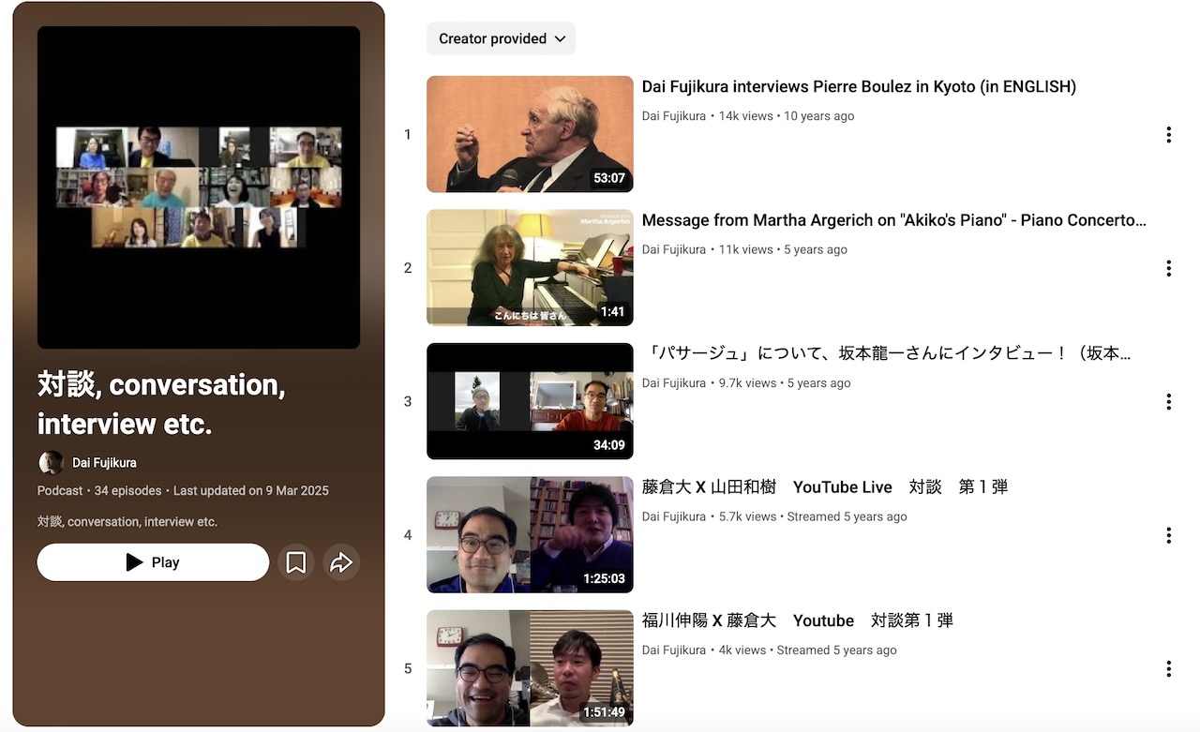Click the Pierre Boulez video thumbnail
This screenshot has height=732, width=1200.
530,134
